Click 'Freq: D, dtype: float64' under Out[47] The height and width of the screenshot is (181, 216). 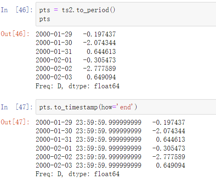[x=77, y=174]
